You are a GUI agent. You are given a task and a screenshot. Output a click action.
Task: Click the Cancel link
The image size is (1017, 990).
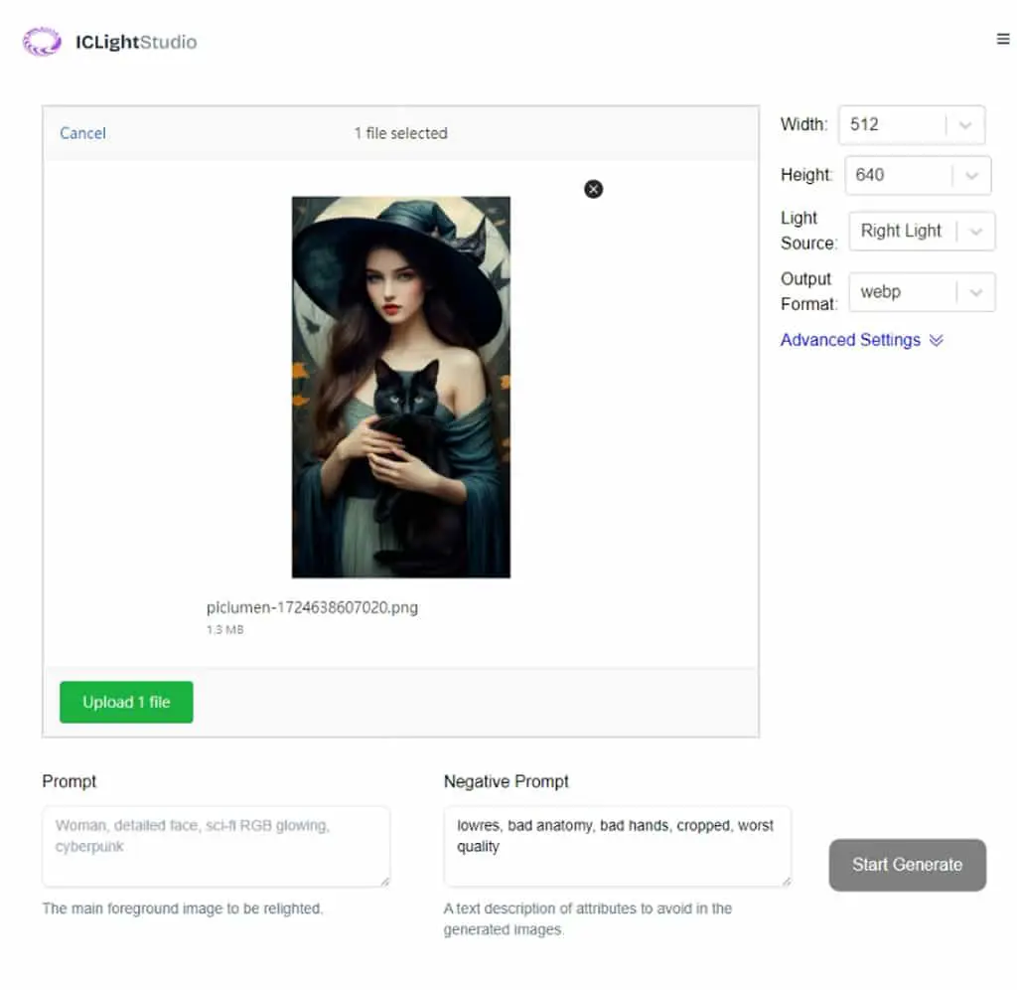(x=82, y=133)
